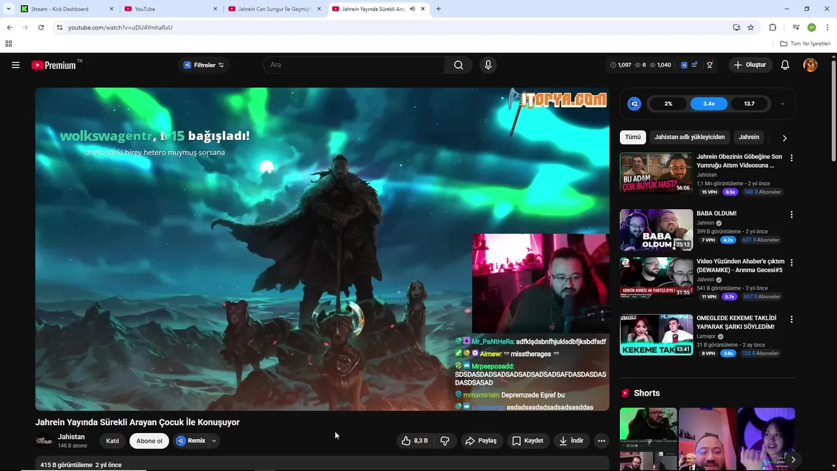Dislike the video
Screen dimensions: 837x471
445,441
